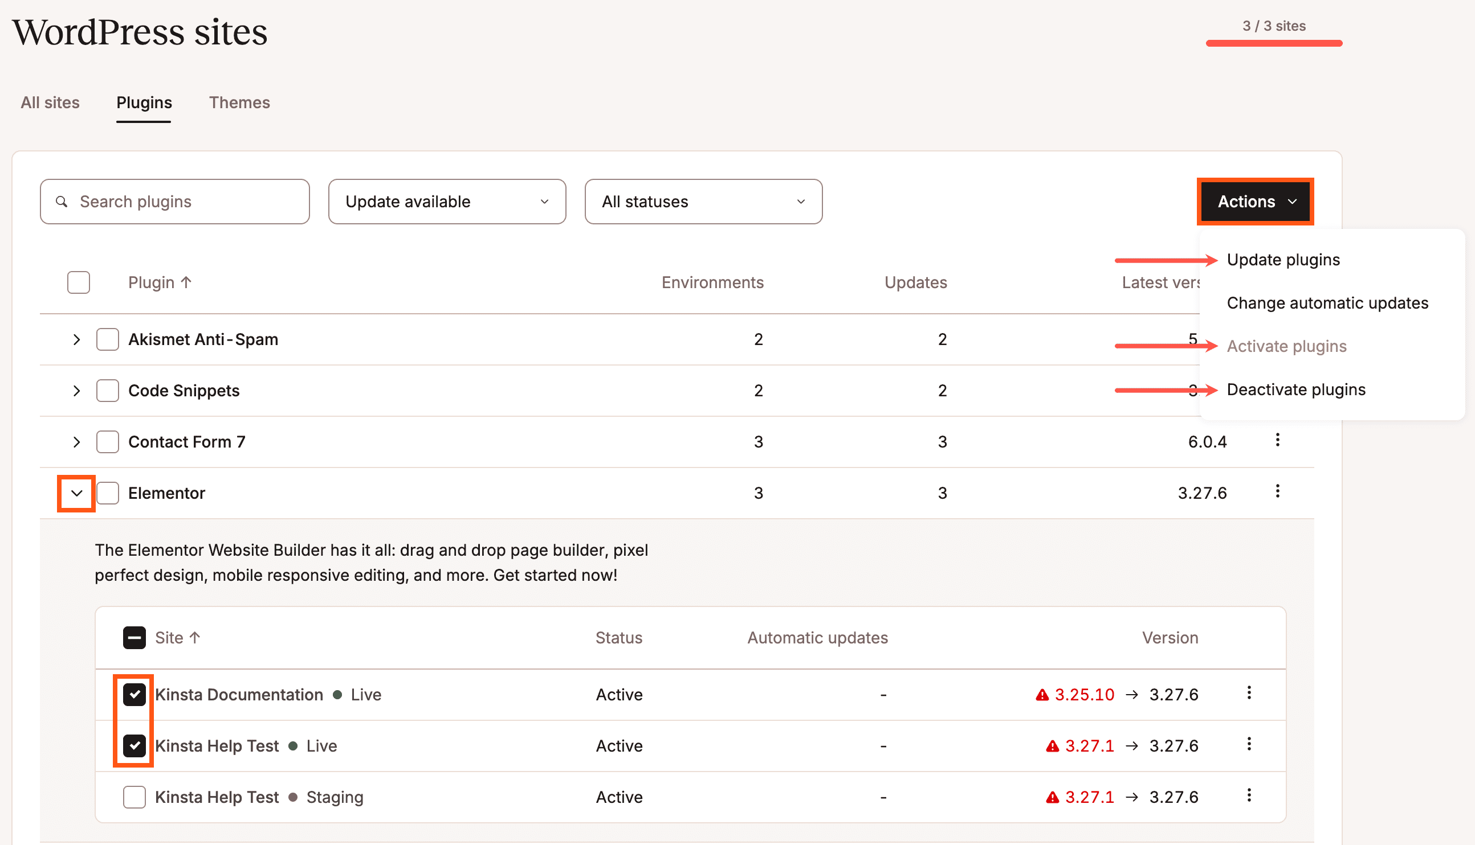This screenshot has width=1475, height=845.
Task: Switch to Themes tab
Action: coord(239,102)
